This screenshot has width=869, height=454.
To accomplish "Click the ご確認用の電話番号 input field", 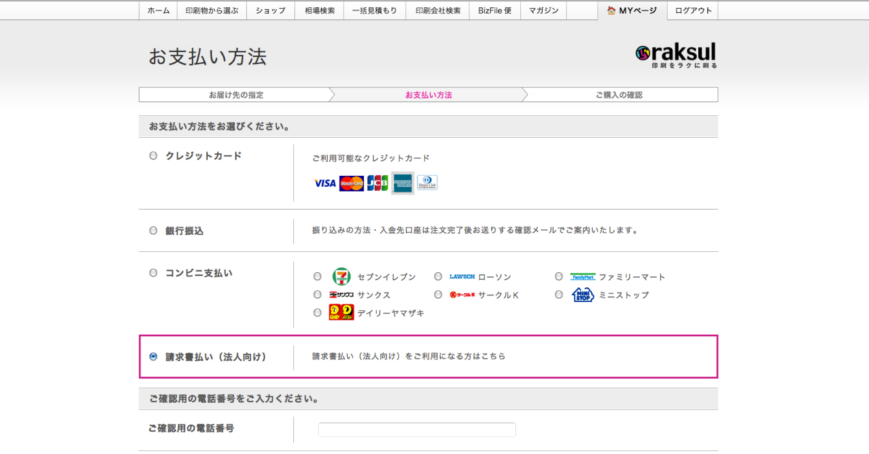I will [416, 430].
